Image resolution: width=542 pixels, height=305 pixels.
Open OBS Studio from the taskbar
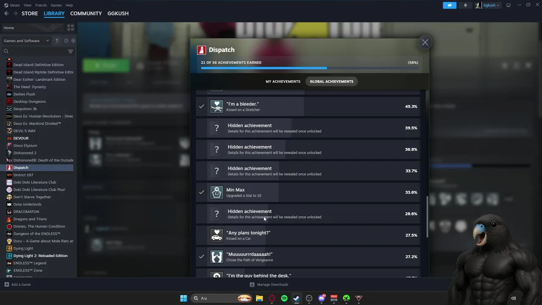[309, 298]
